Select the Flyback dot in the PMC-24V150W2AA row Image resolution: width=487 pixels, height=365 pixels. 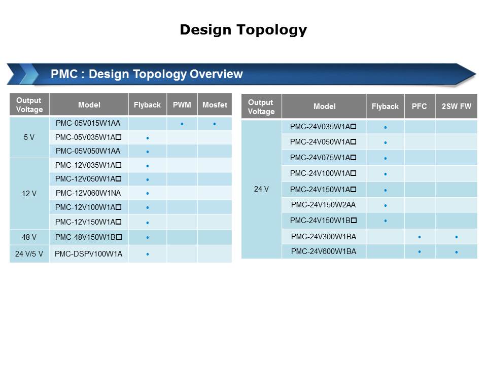[386, 205]
